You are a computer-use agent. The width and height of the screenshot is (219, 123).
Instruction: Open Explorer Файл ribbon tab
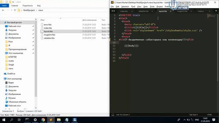pos(4,5)
